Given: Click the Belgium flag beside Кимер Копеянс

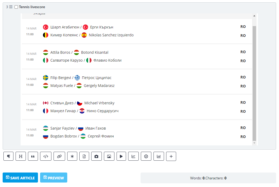Looking at the screenshot, I should coord(46,35).
